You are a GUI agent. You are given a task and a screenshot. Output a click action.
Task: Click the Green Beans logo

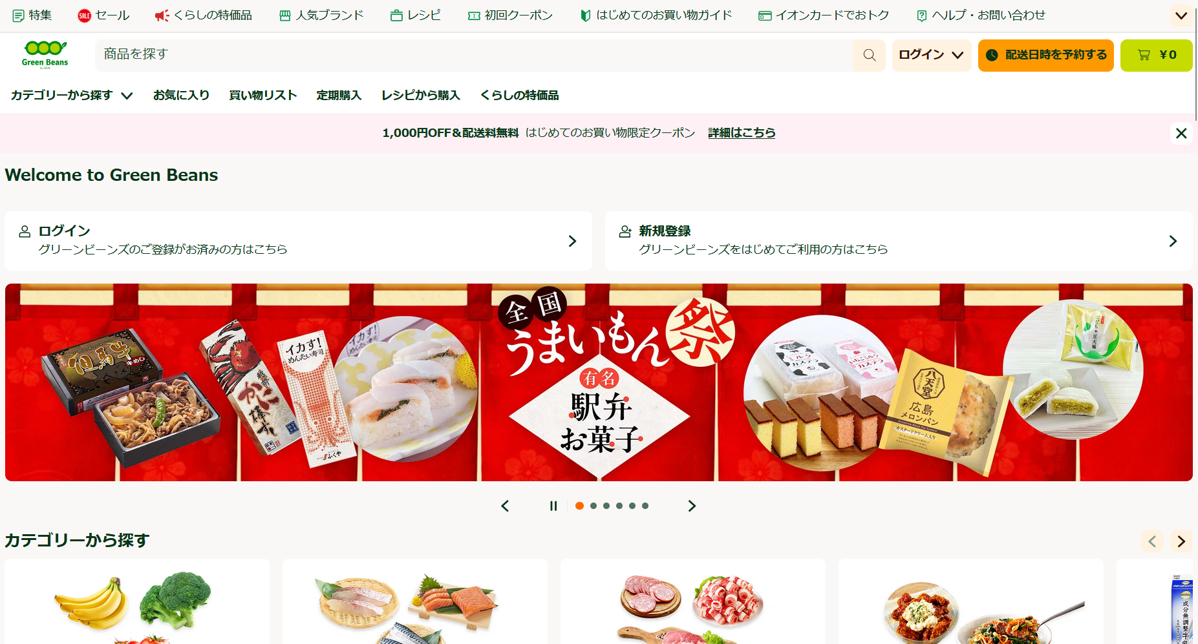[45, 55]
